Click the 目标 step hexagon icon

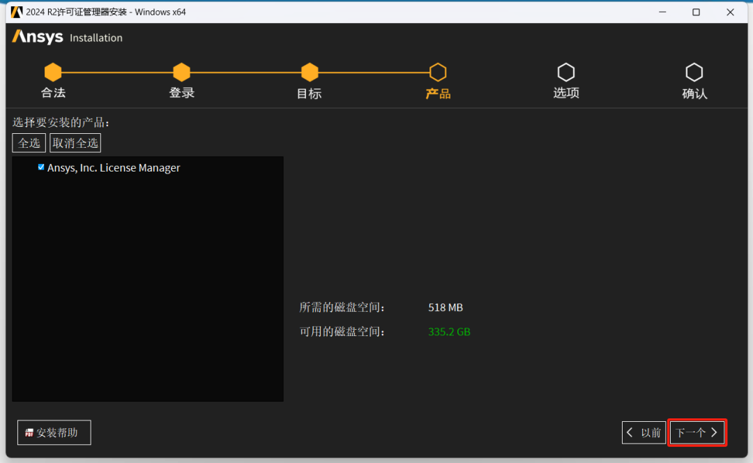coord(310,73)
